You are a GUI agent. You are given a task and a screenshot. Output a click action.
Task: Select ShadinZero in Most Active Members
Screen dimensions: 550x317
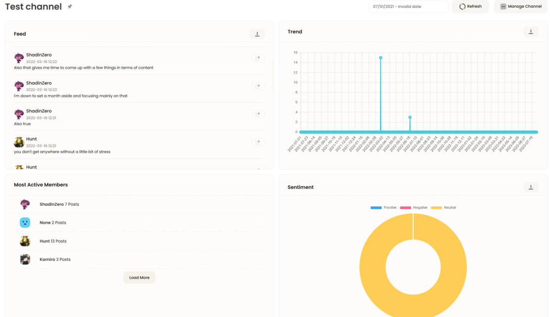[51, 204]
